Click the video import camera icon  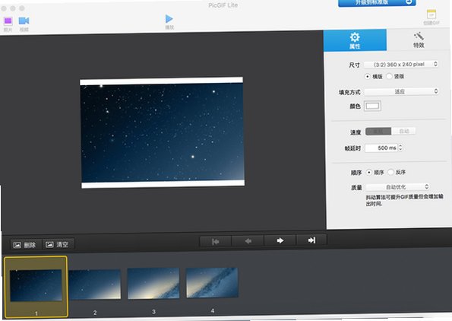click(x=24, y=21)
